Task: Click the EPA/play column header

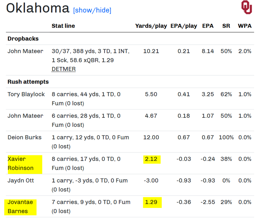Action: coord(184,26)
